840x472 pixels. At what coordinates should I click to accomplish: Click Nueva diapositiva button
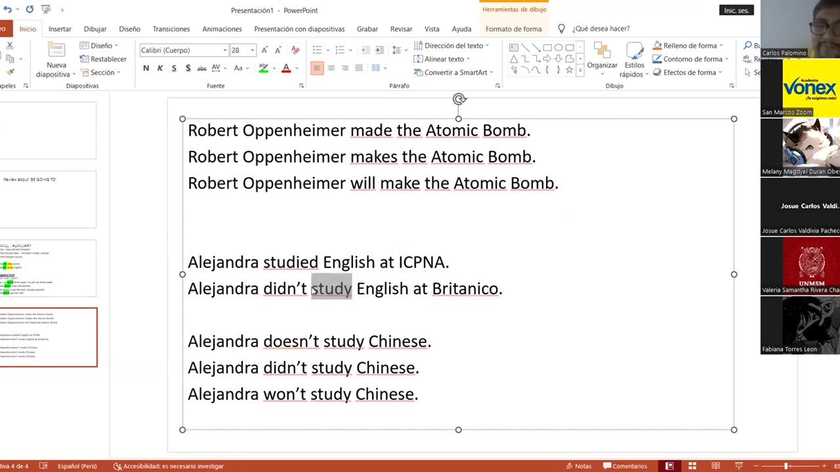[56, 60]
